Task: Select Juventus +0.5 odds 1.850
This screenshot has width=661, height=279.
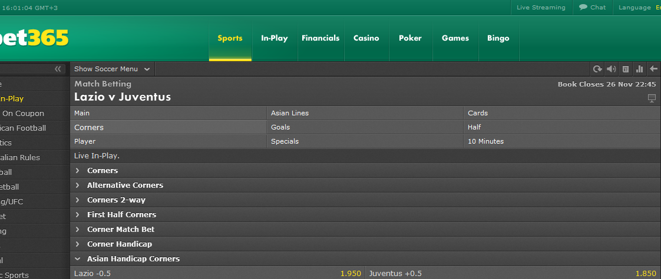Action: tap(513, 273)
